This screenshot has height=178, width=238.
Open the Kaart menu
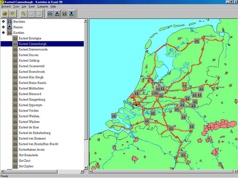pos(31,7)
